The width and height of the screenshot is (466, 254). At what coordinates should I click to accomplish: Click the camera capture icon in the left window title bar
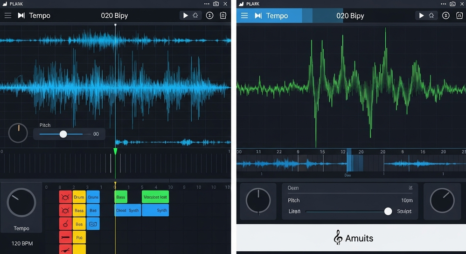[216, 4]
